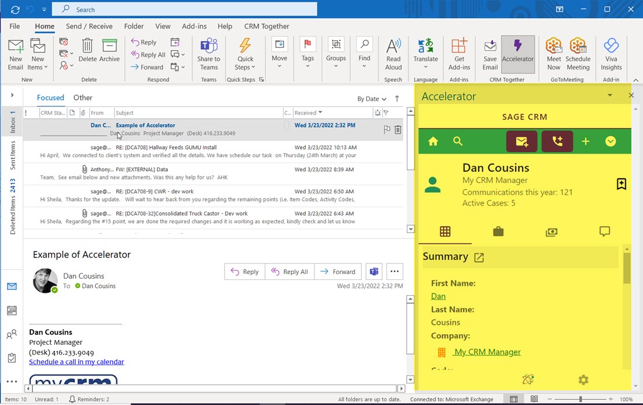Open the View ribbon tab

[x=163, y=26]
